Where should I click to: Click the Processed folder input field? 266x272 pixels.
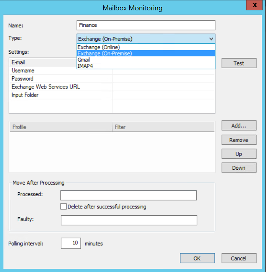pyautogui.click(x=129, y=195)
